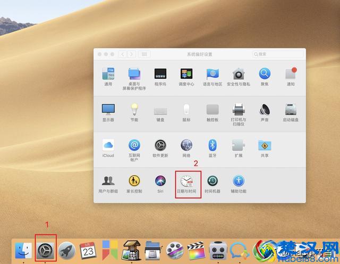The image size is (340, 264).
Task: Open Calendar showing 23 in Dock
Action: [x=88, y=251]
